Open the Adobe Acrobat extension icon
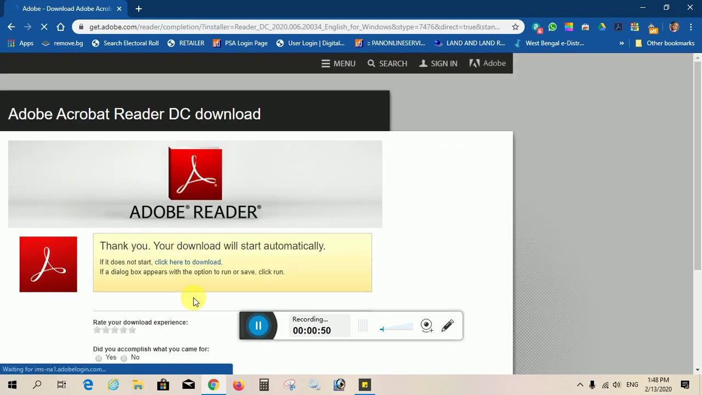Viewport: 702px width, 395px height. (x=618, y=27)
